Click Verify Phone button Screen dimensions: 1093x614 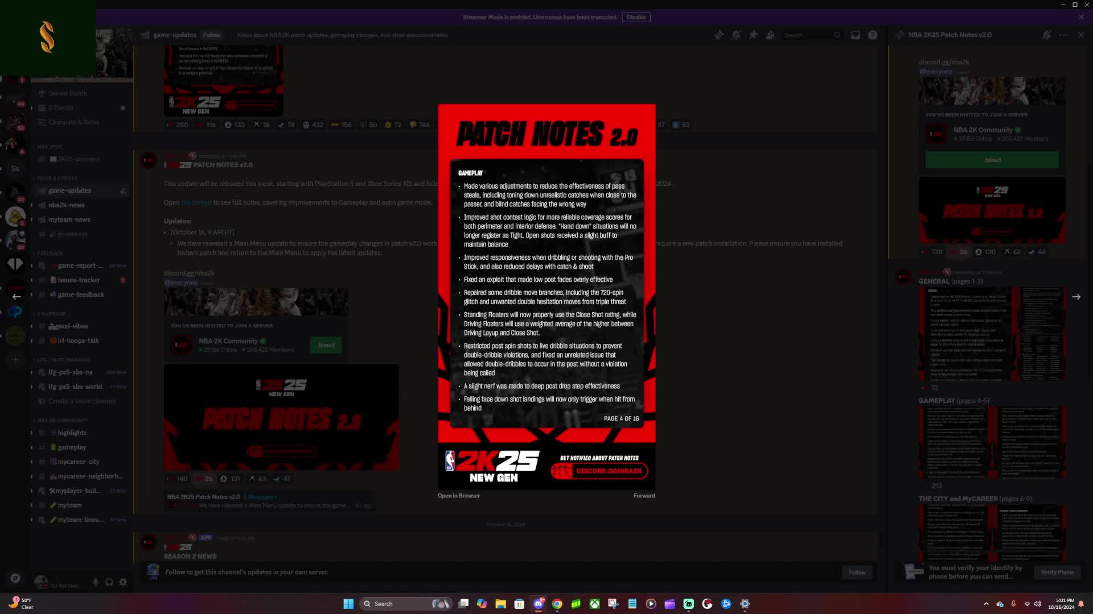coord(1057,572)
